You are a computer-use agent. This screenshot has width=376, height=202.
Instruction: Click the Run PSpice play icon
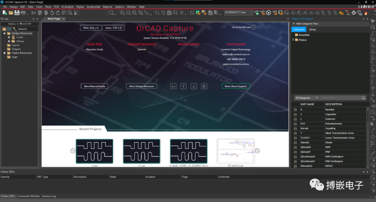coord(268,13)
